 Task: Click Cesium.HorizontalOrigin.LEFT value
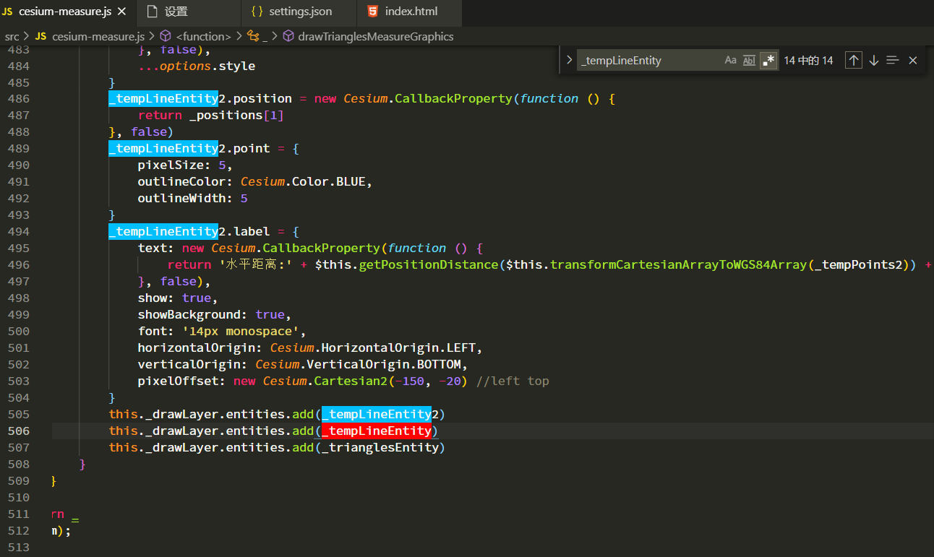(x=373, y=348)
